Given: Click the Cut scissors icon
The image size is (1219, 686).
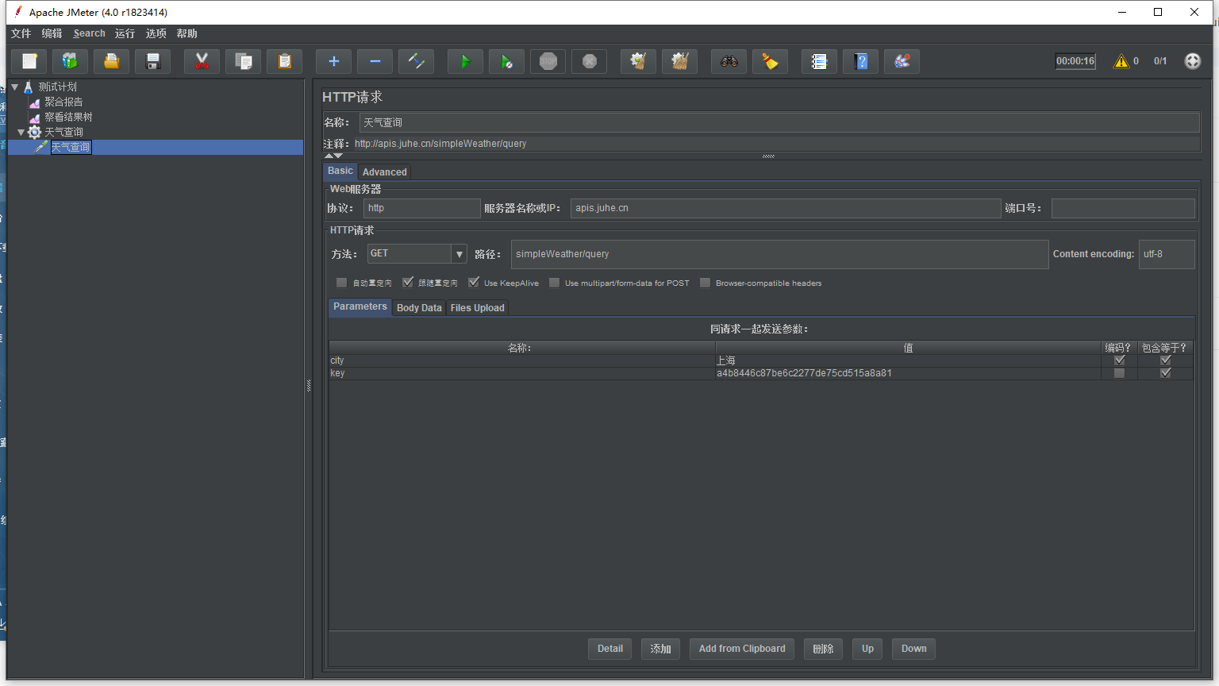Looking at the screenshot, I should point(202,61).
